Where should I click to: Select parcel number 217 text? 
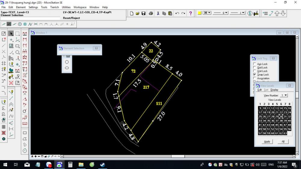[146, 87]
